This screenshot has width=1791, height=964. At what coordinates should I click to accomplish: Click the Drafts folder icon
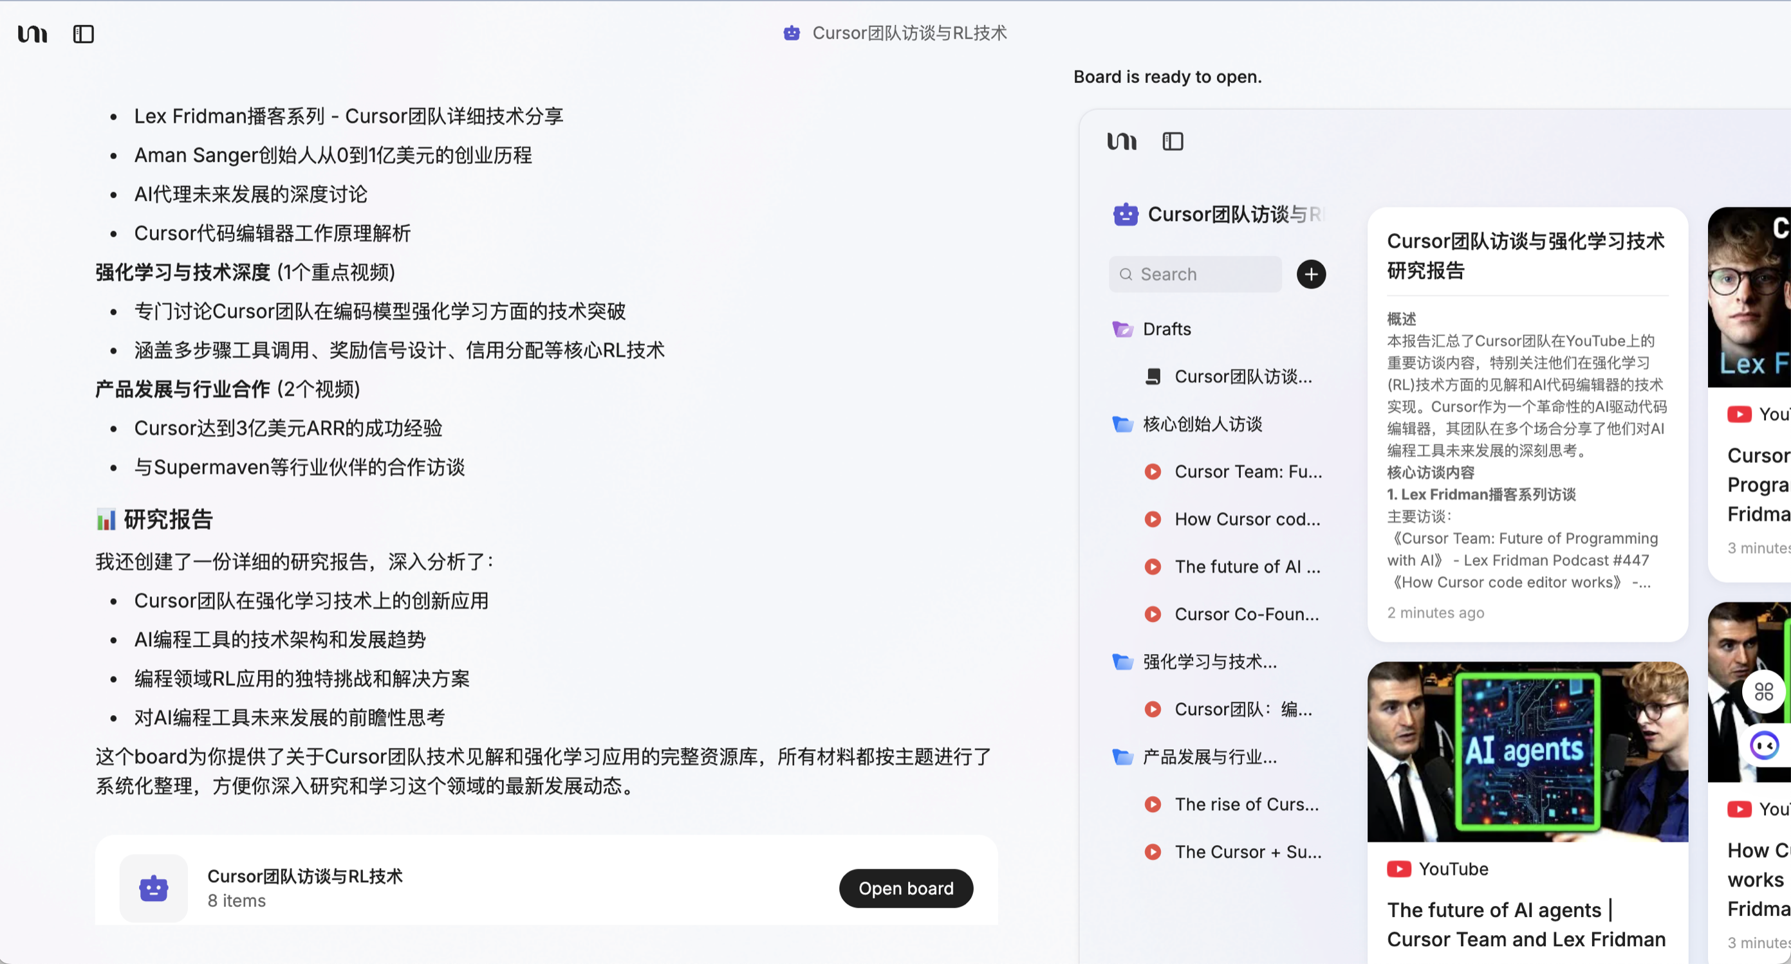click(x=1123, y=329)
